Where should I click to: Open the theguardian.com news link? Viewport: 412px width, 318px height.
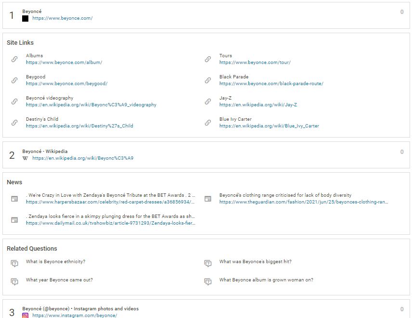(x=304, y=202)
